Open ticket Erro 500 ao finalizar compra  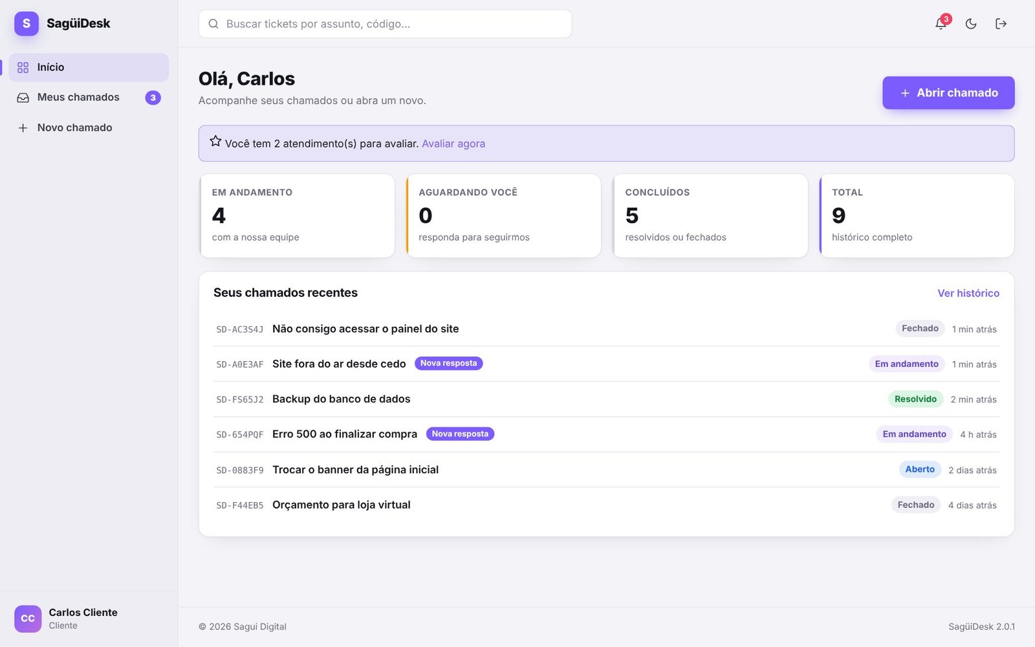click(x=606, y=434)
